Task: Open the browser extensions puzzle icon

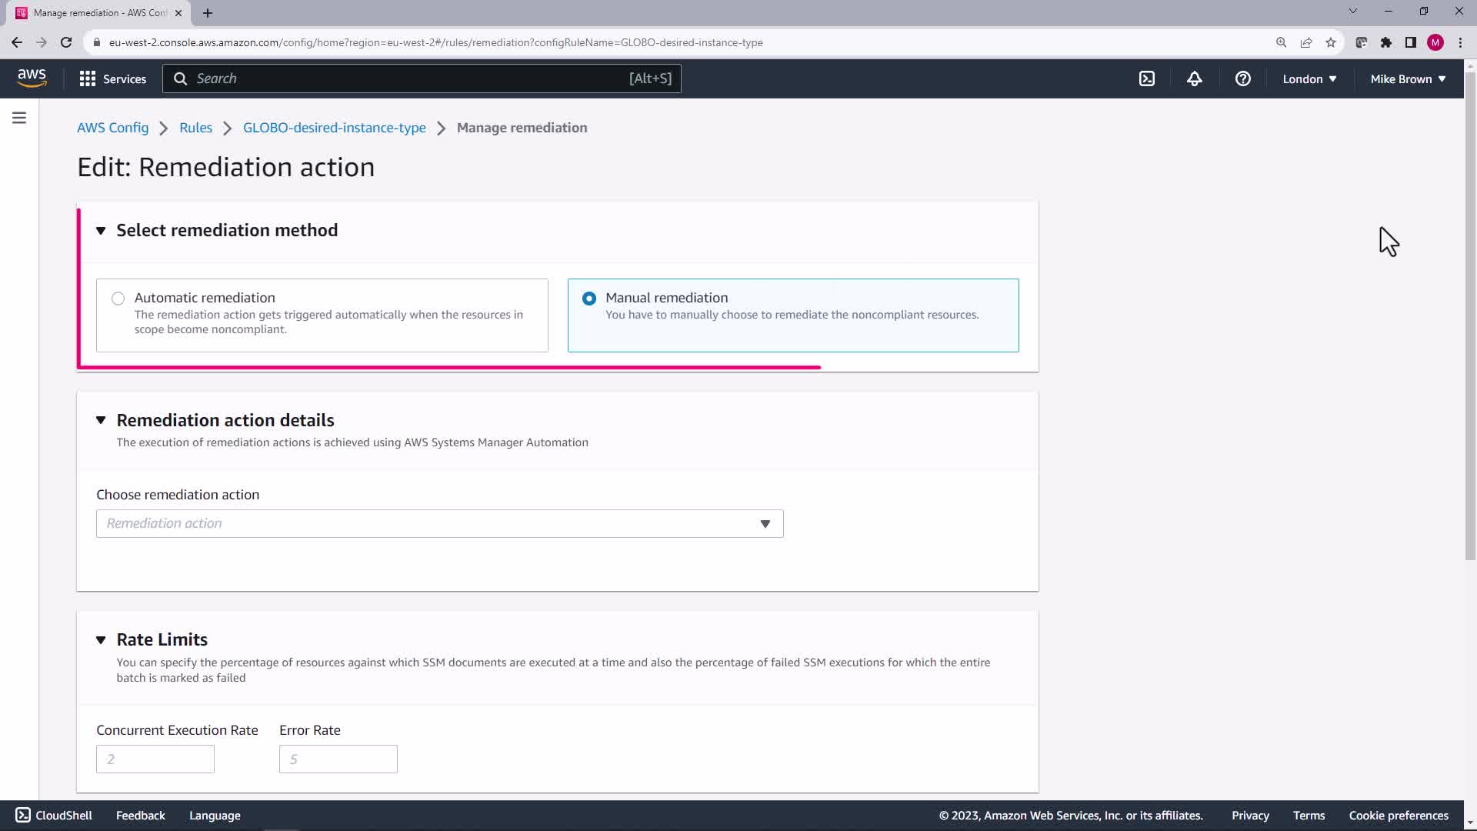Action: [1385, 42]
